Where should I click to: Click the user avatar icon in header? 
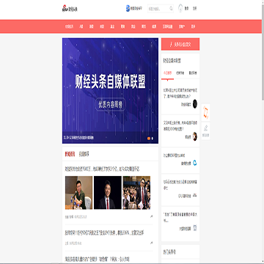pyautogui.click(x=180, y=8)
